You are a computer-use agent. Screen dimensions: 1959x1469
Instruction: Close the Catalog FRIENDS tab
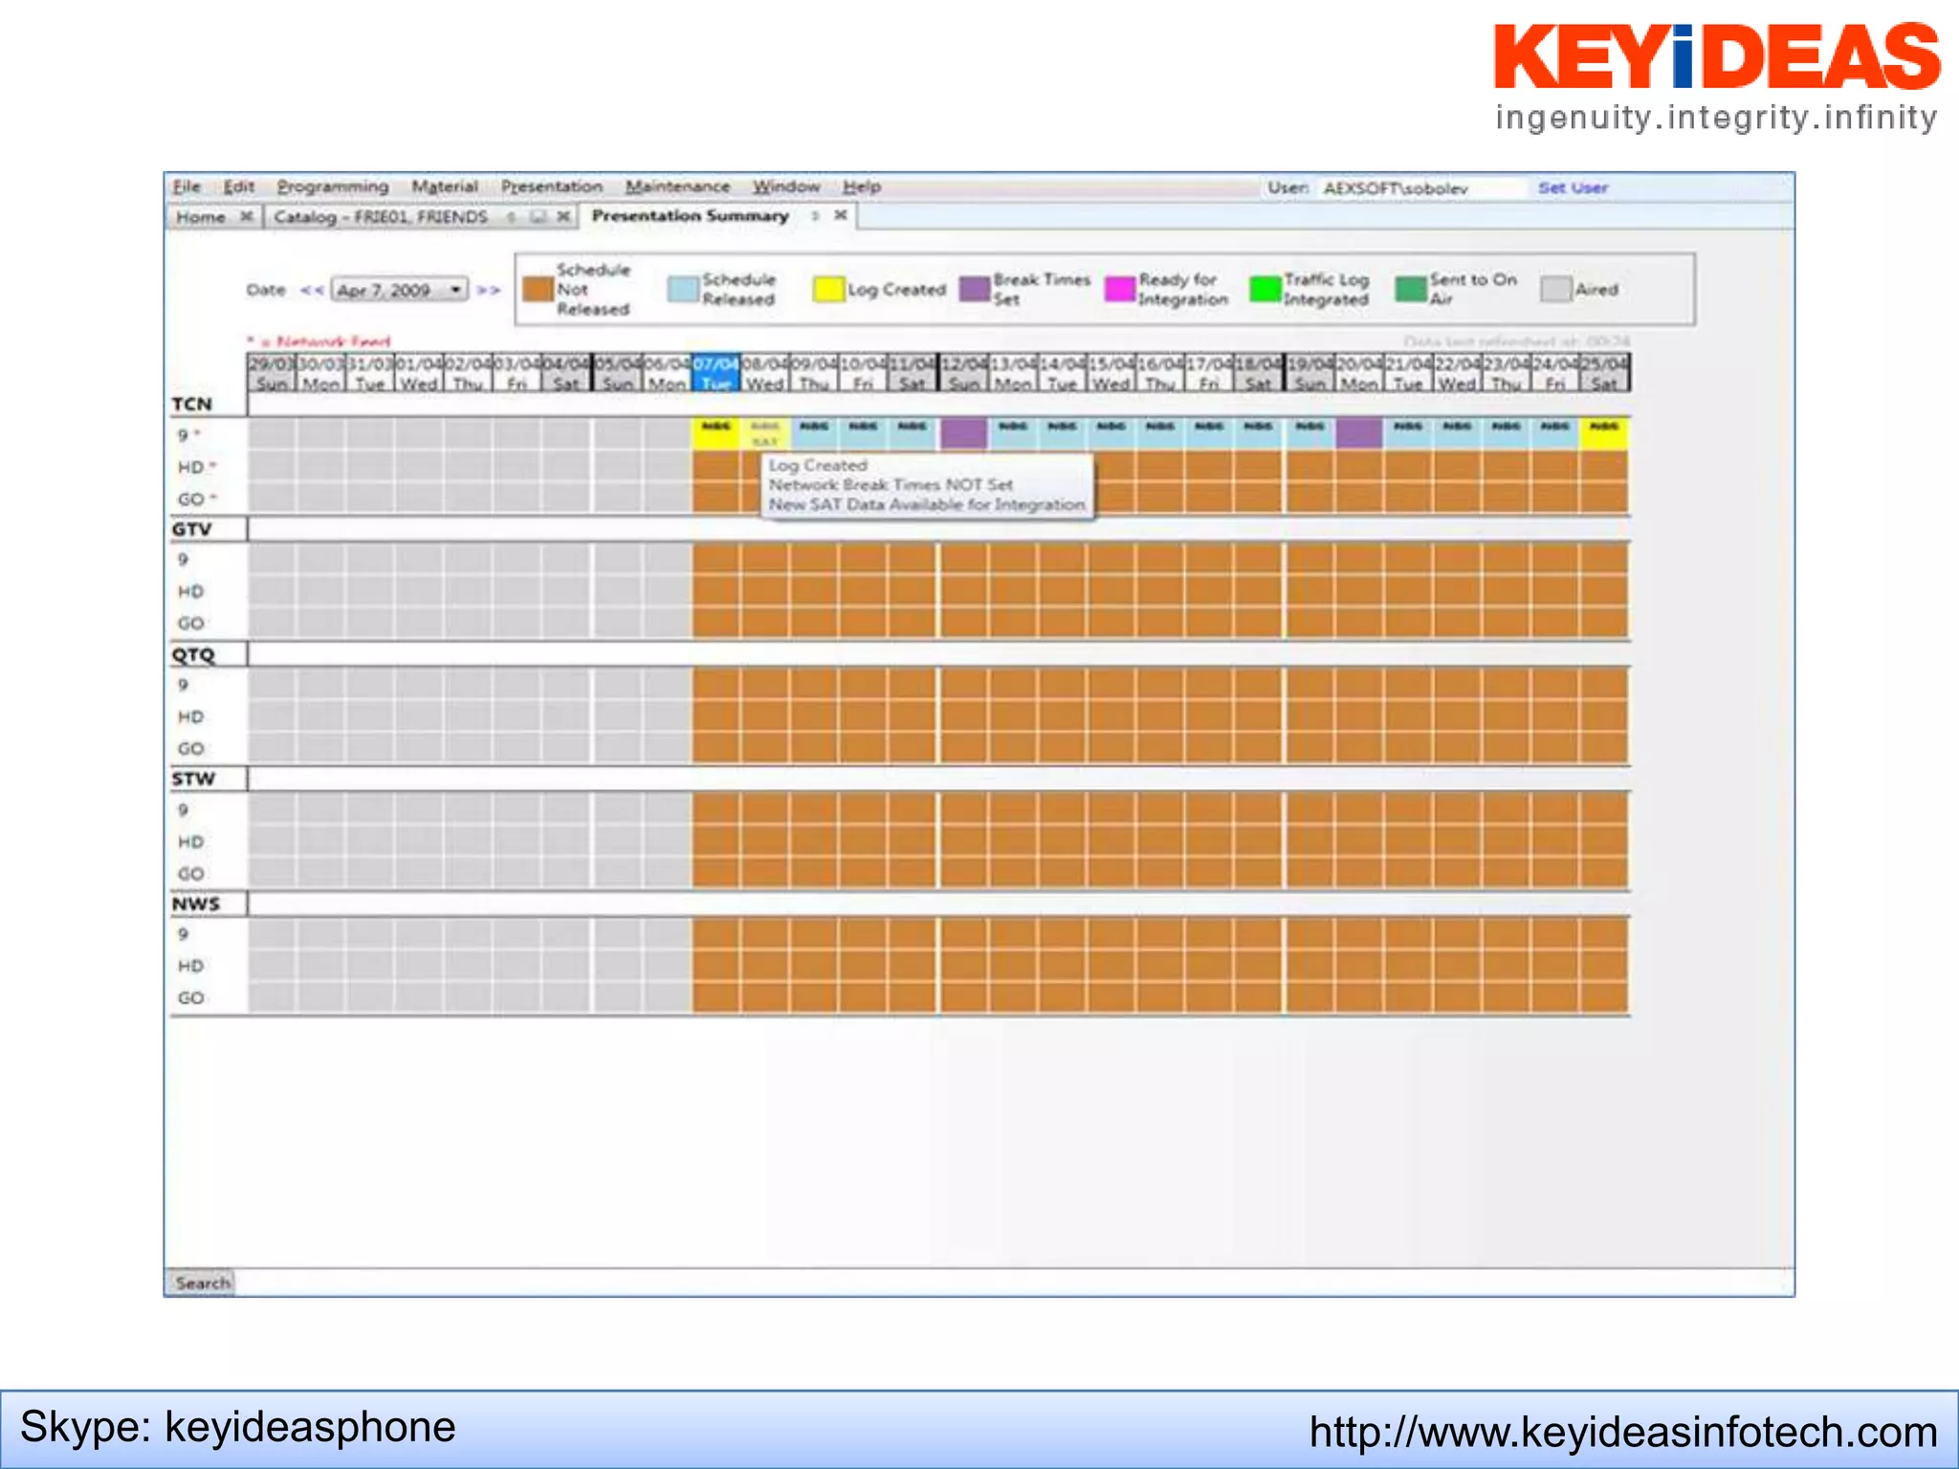pos(563,217)
